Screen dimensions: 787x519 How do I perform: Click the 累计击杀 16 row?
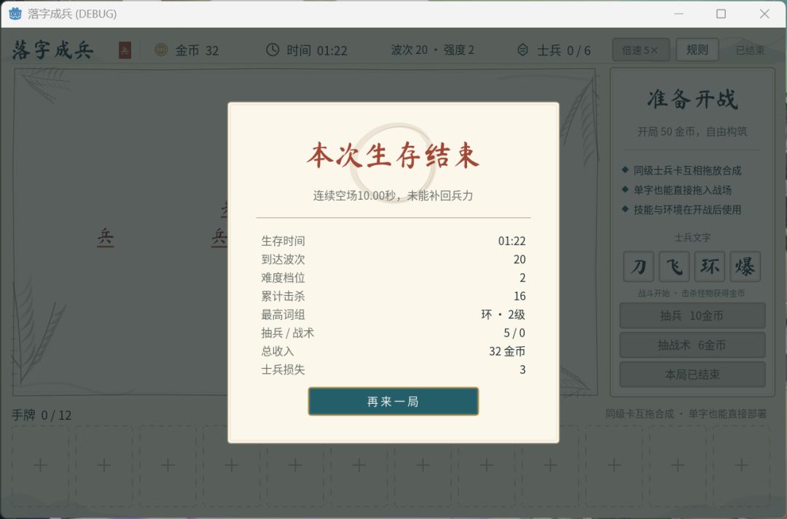pos(393,296)
